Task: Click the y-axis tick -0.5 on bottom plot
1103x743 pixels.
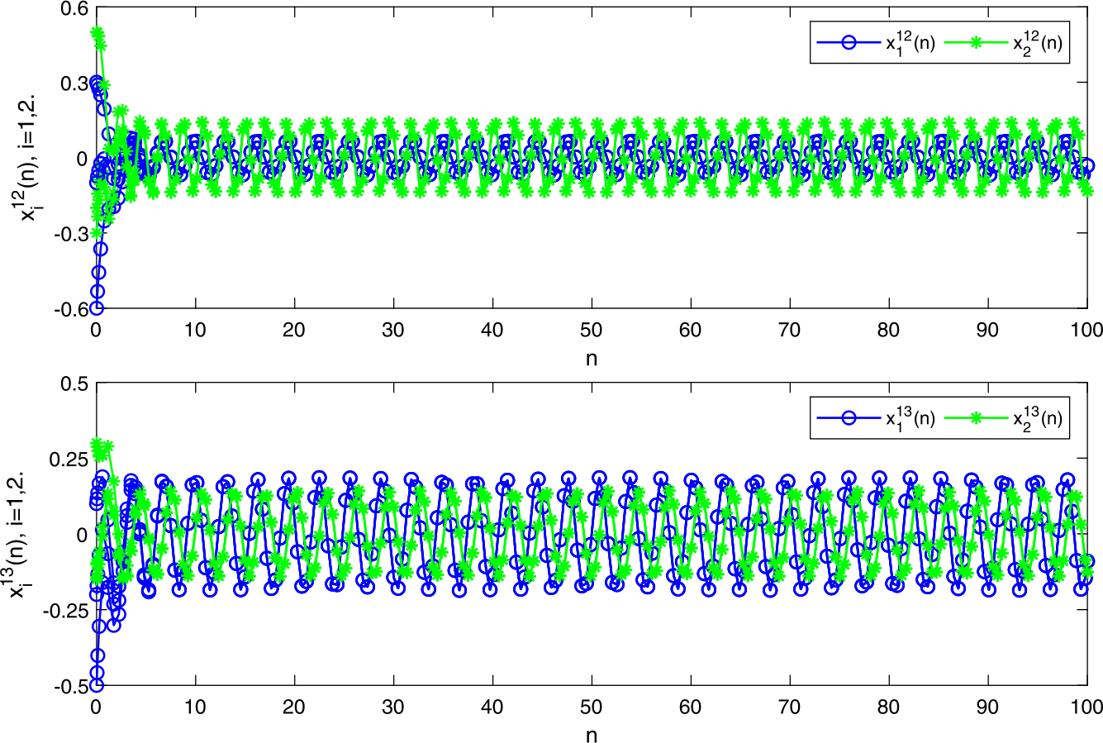Action: click(x=73, y=684)
